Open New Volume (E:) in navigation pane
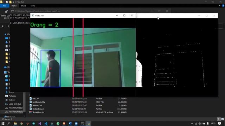Image resolution: width=225 pixels, height=126 pixels. click(15, 112)
